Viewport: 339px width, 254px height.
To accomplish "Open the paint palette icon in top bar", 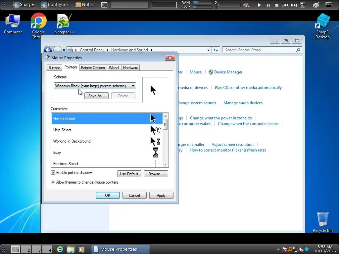I will click(316, 5).
